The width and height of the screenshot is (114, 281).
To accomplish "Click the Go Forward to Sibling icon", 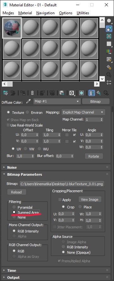I will (x=106, y=93).
